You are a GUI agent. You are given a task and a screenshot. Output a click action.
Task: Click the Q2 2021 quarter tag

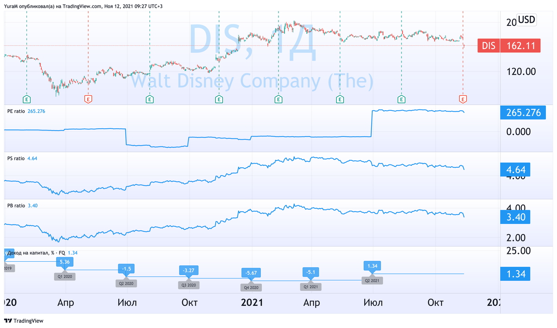click(372, 280)
